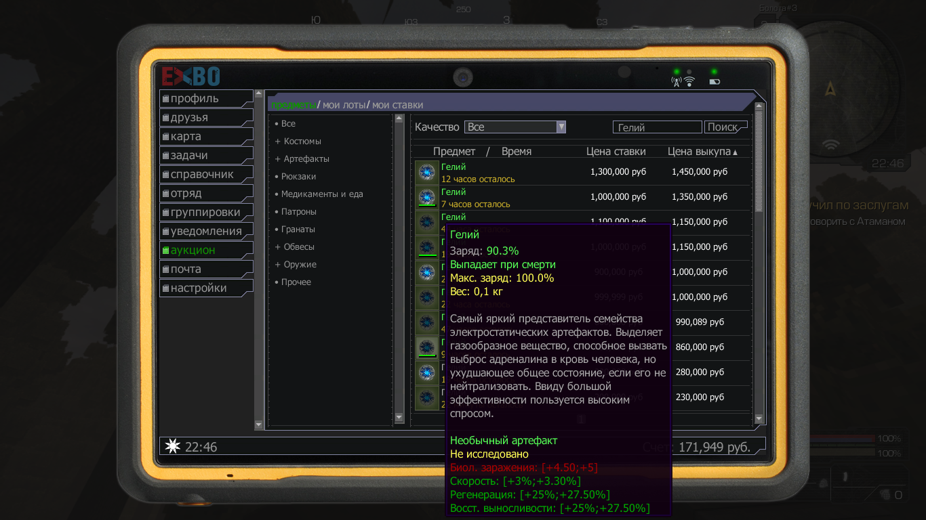
Task: Click the Поиск button
Action: pyautogui.click(x=725, y=127)
